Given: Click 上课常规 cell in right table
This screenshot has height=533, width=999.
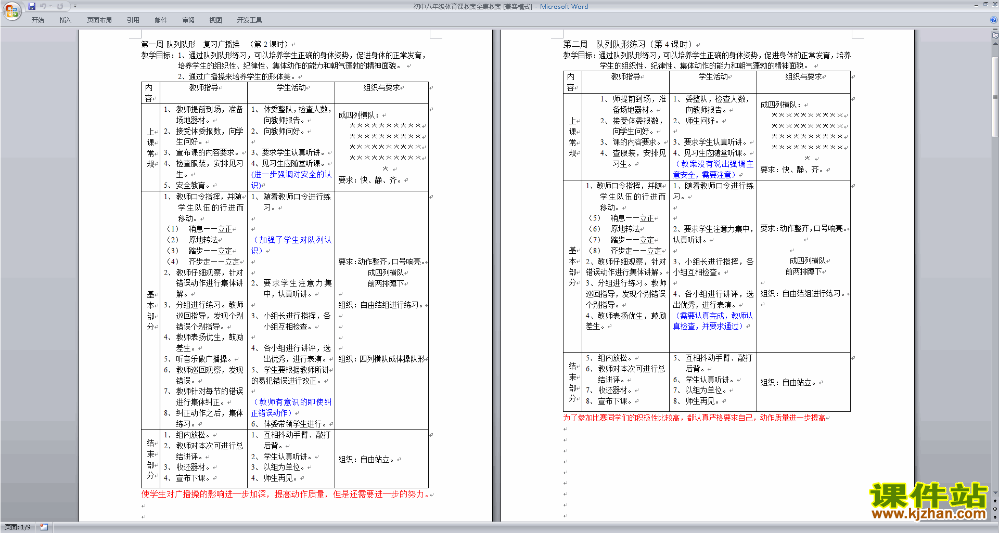Looking at the screenshot, I should [x=572, y=137].
